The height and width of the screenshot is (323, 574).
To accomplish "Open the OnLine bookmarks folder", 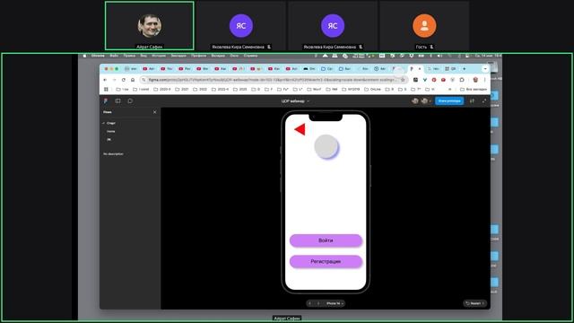I will 373,90.
